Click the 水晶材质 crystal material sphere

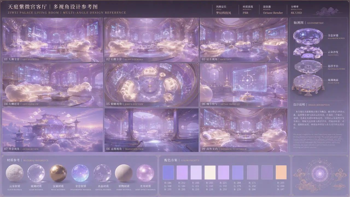coord(102,173)
